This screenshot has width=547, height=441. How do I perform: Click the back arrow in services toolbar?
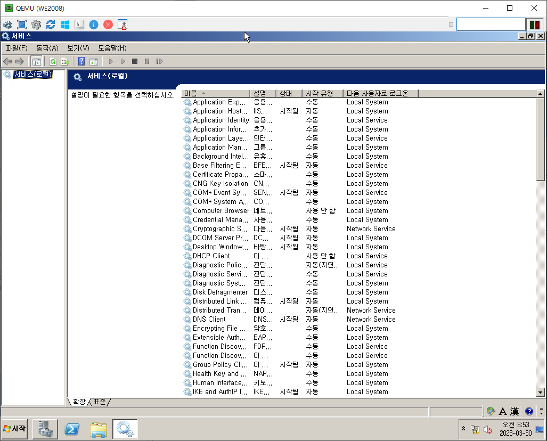pyautogui.click(x=7, y=61)
